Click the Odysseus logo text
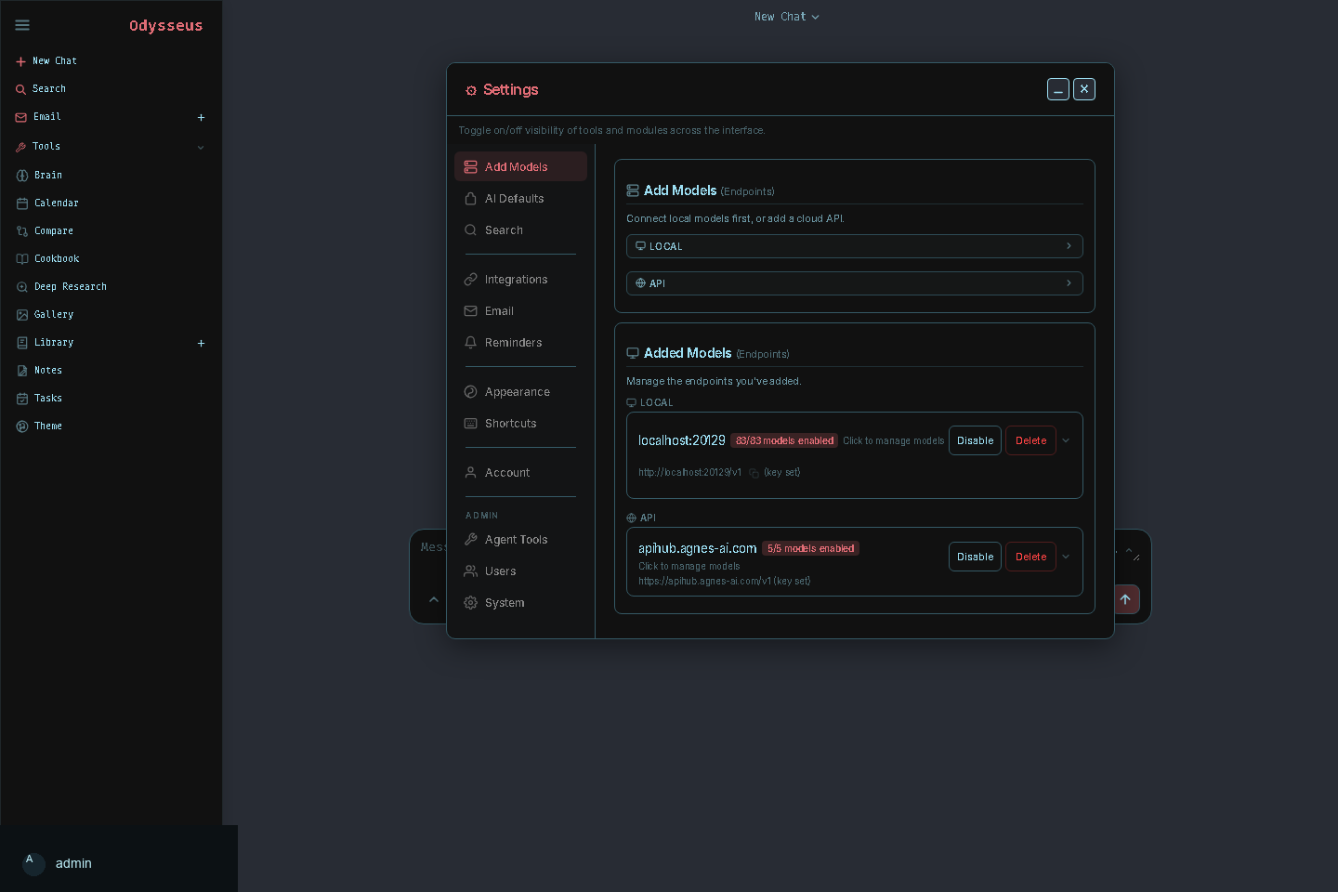Viewport: 1338px width, 892px height. click(x=165, y=25)
